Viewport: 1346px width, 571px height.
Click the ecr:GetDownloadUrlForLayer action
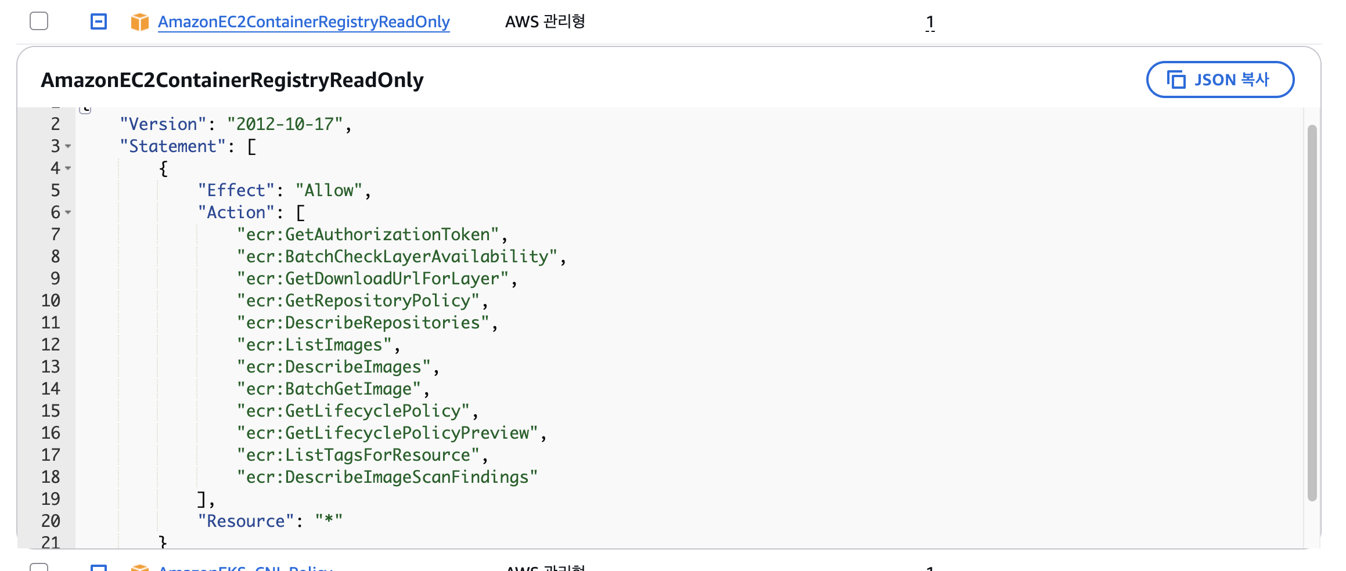click(373, 279)
